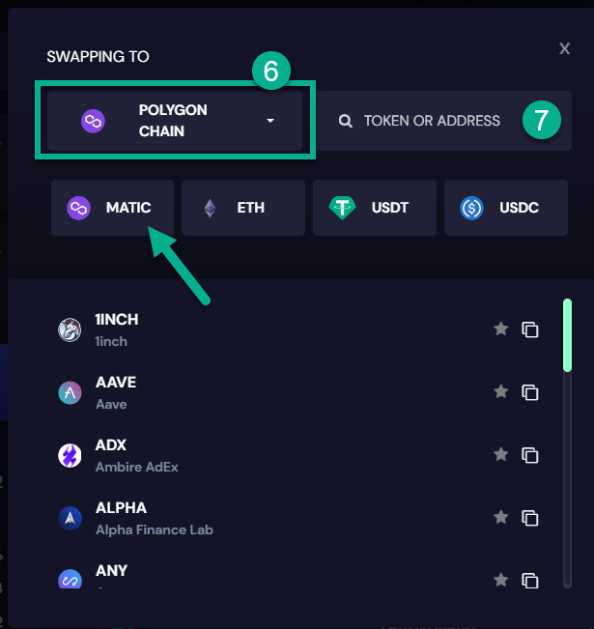Image resolution: width=594 pixels, height=629 pixels.
Task: Click the 1INCH unicorn token logo
Action: click(70, 329)
